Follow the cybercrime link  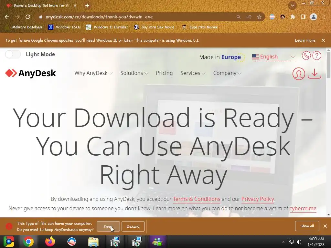[303, 208]
